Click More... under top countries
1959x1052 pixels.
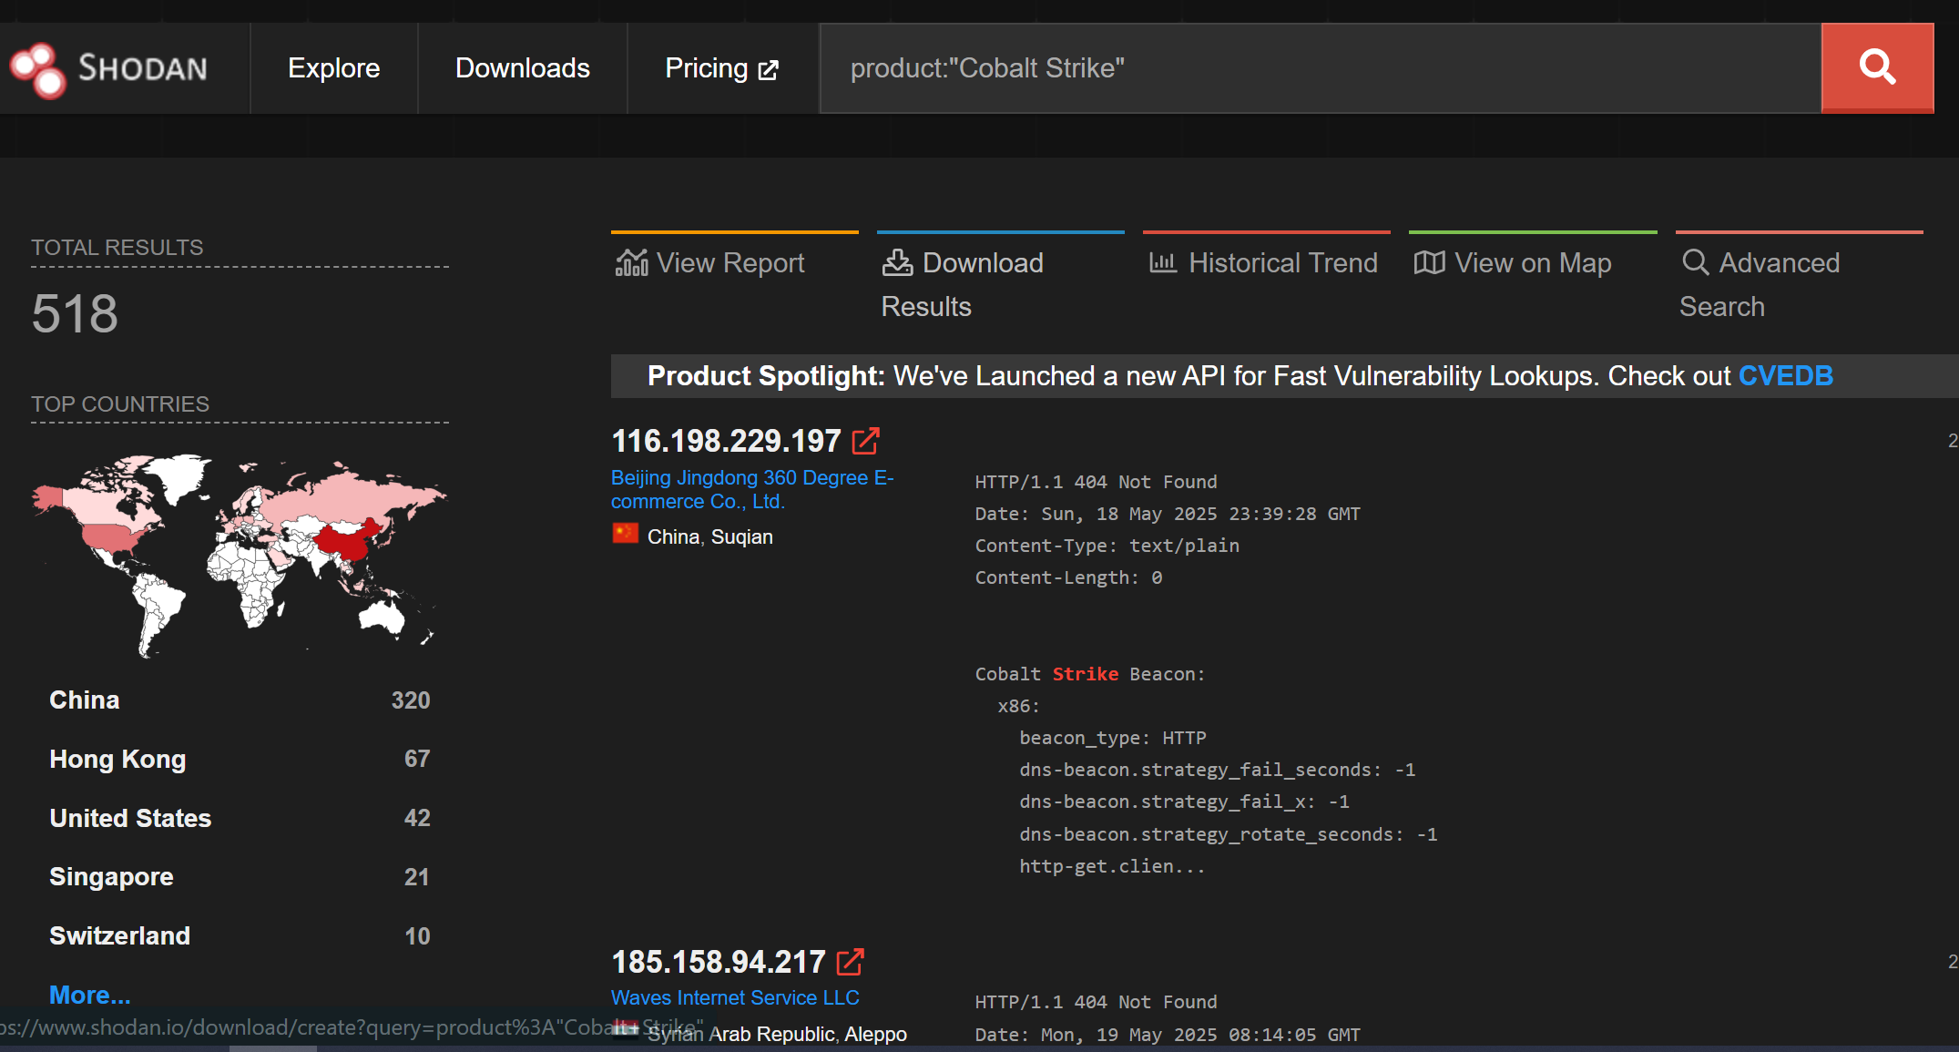pos(89,995)
